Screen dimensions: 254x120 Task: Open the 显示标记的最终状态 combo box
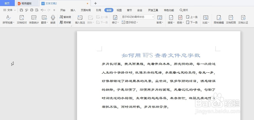click(x=137, y=17)
